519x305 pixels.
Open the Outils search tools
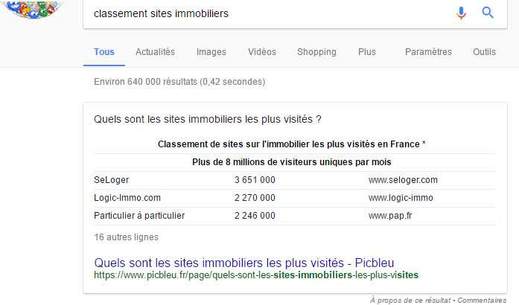pyautogui.click(x=484, y=52)
